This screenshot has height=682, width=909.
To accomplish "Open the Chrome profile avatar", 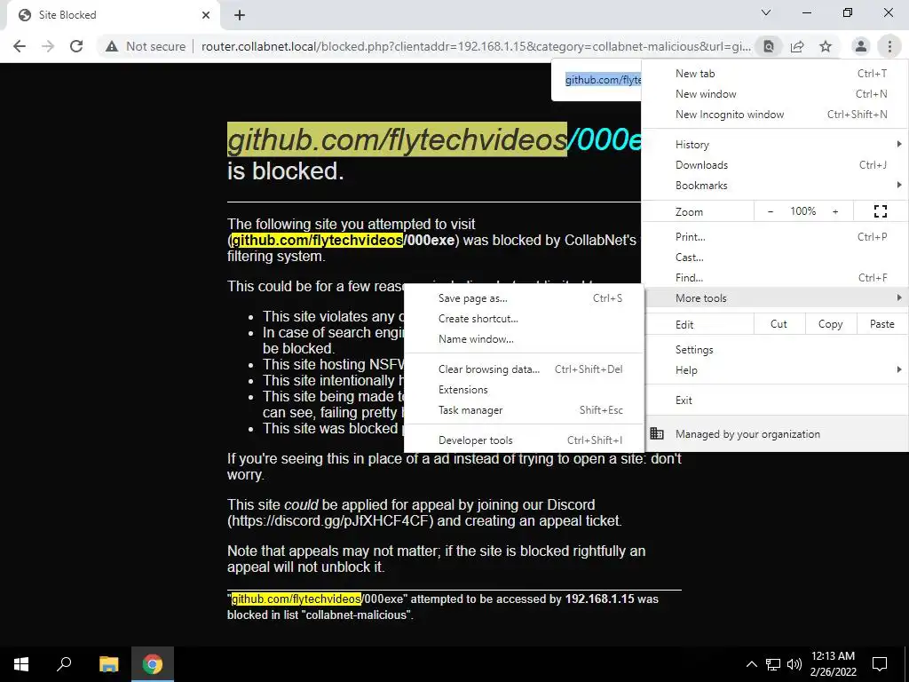I will click(x=861, y=46).
